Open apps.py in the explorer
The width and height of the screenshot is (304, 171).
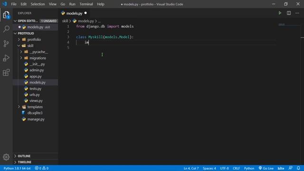coord(36,76)
